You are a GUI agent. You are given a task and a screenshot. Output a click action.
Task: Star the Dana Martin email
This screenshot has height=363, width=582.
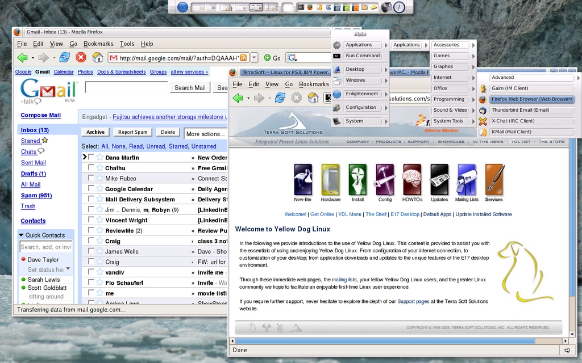(99, 158)
